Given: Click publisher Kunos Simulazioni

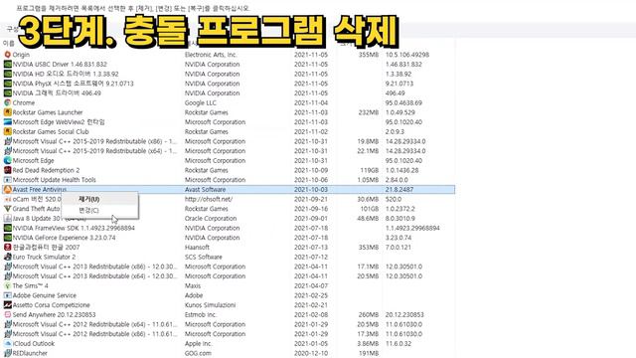Looking at the screenshot, I should coord(210,305).
